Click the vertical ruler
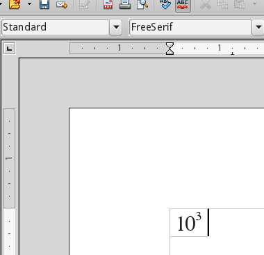264x255 pixels. point(10,182)
